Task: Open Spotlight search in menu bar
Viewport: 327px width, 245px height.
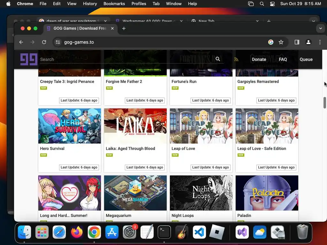Action: (262, 4)
